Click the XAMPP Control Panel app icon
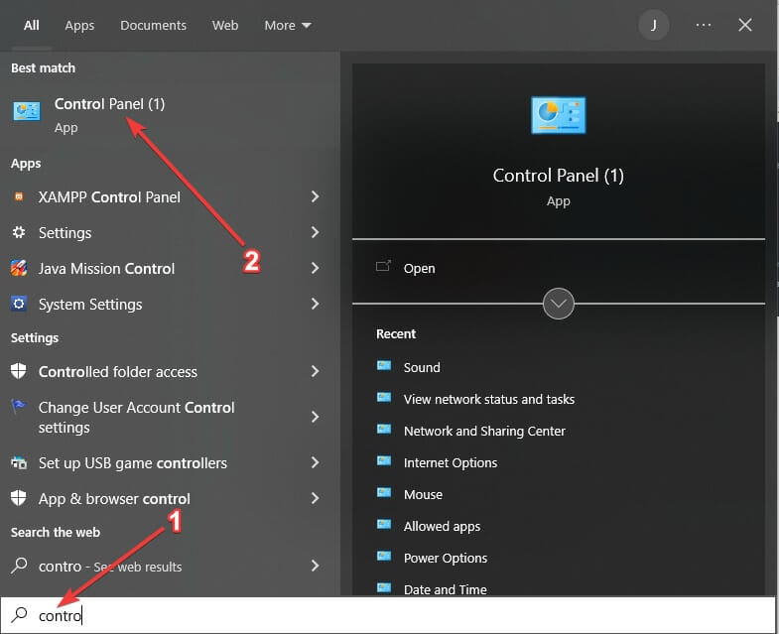This screenshot has height=634, width=779. [19, 196]
